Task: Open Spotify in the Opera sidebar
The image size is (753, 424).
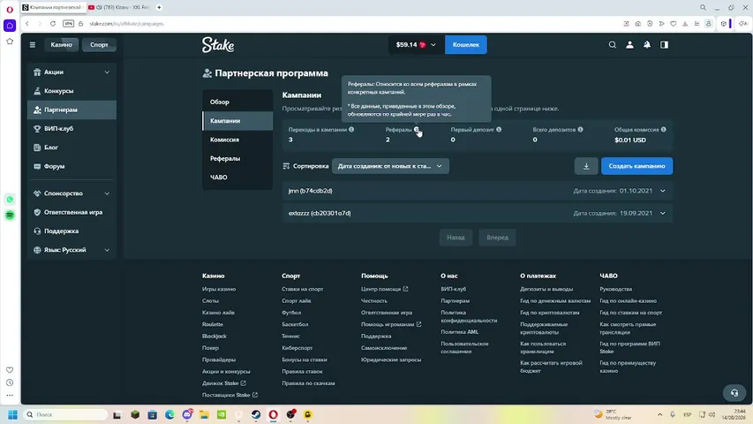Action: 10,215
